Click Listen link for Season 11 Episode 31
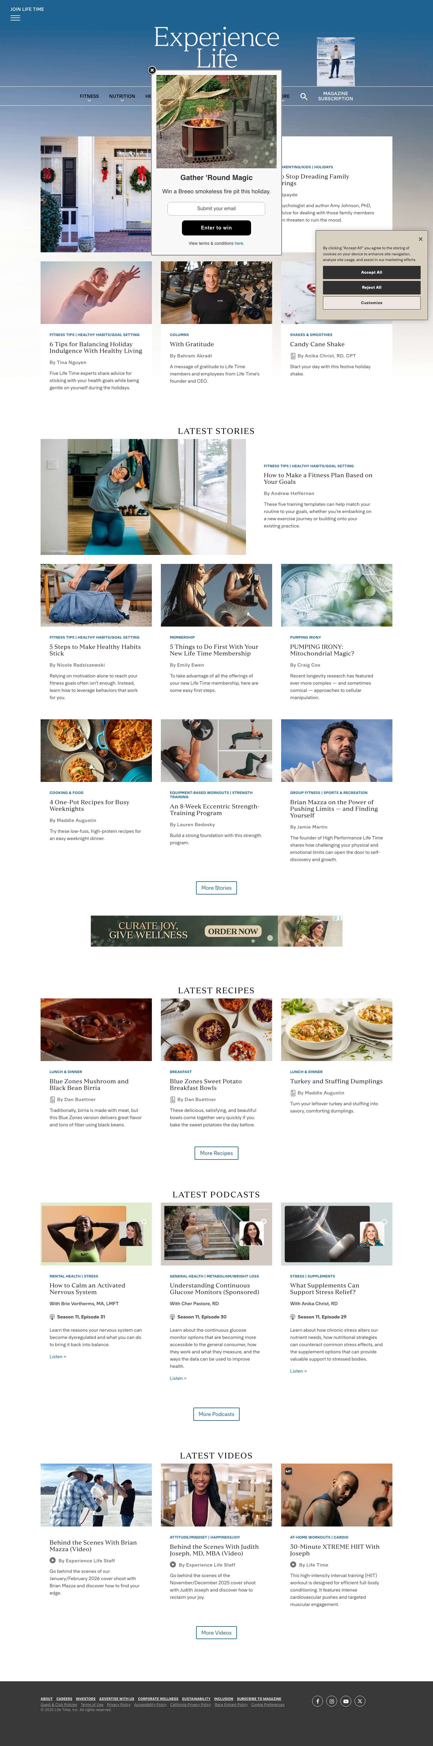 [57, 1356]
